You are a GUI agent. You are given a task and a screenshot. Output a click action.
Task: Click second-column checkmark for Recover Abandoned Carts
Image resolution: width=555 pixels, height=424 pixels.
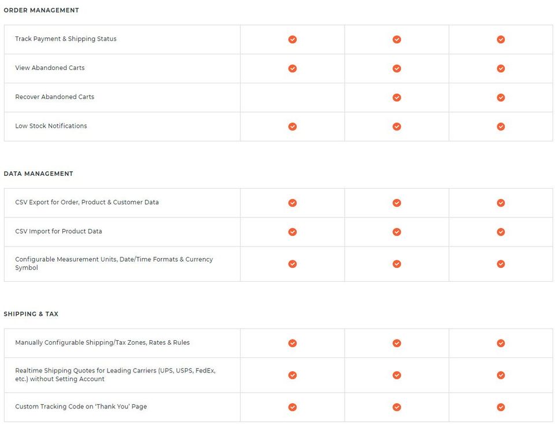coord(397,97)
